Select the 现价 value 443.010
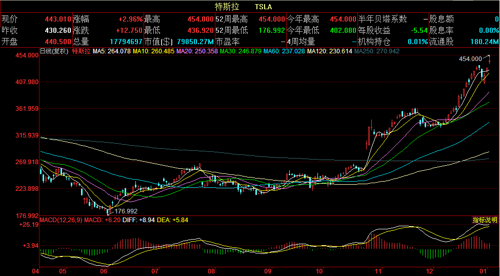500x276 pixels. [58, 19]
